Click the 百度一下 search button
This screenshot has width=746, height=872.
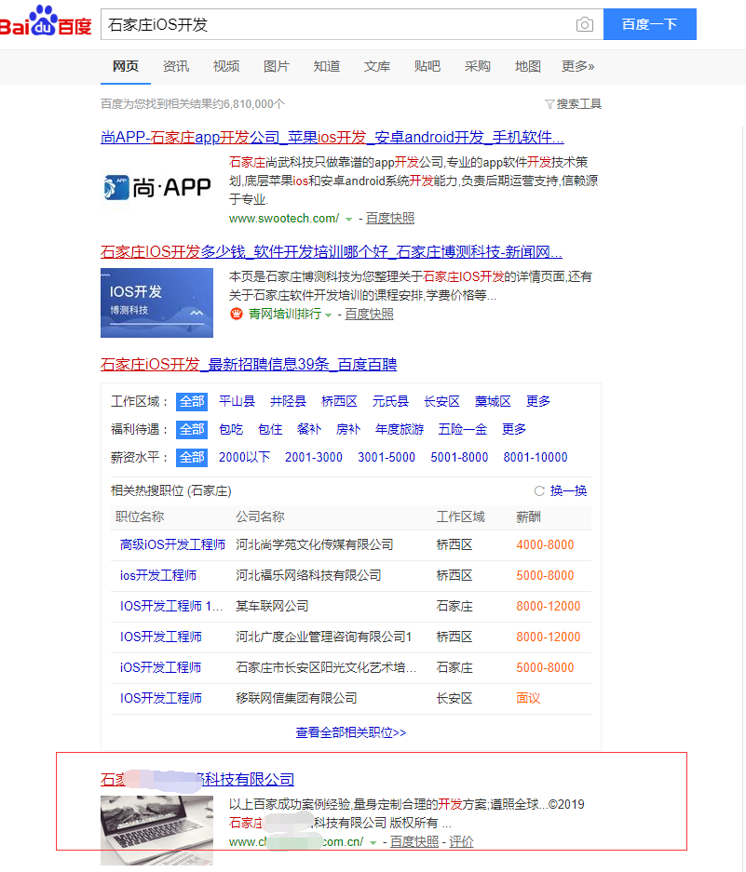click(650, 24)
